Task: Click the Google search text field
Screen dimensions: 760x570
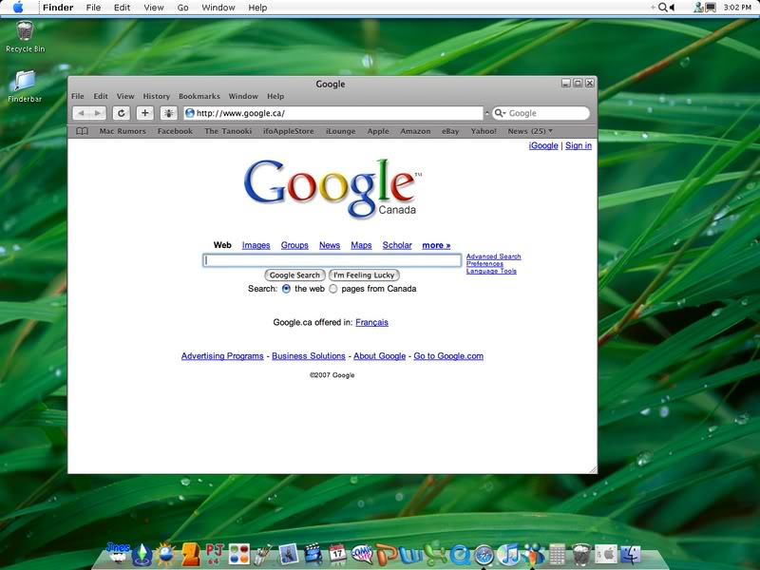Action: (x=332, y=260)
